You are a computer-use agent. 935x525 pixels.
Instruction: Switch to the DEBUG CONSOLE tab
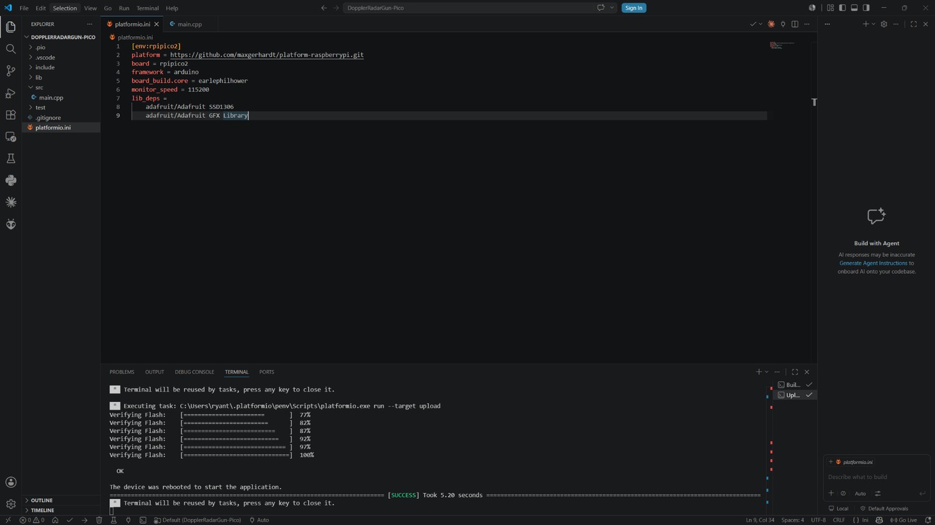[x=194, y=372]
